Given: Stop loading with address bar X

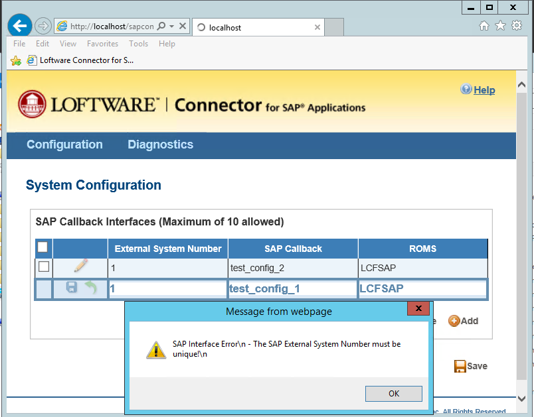Looking at the screenshot, I should coord(183,26).
